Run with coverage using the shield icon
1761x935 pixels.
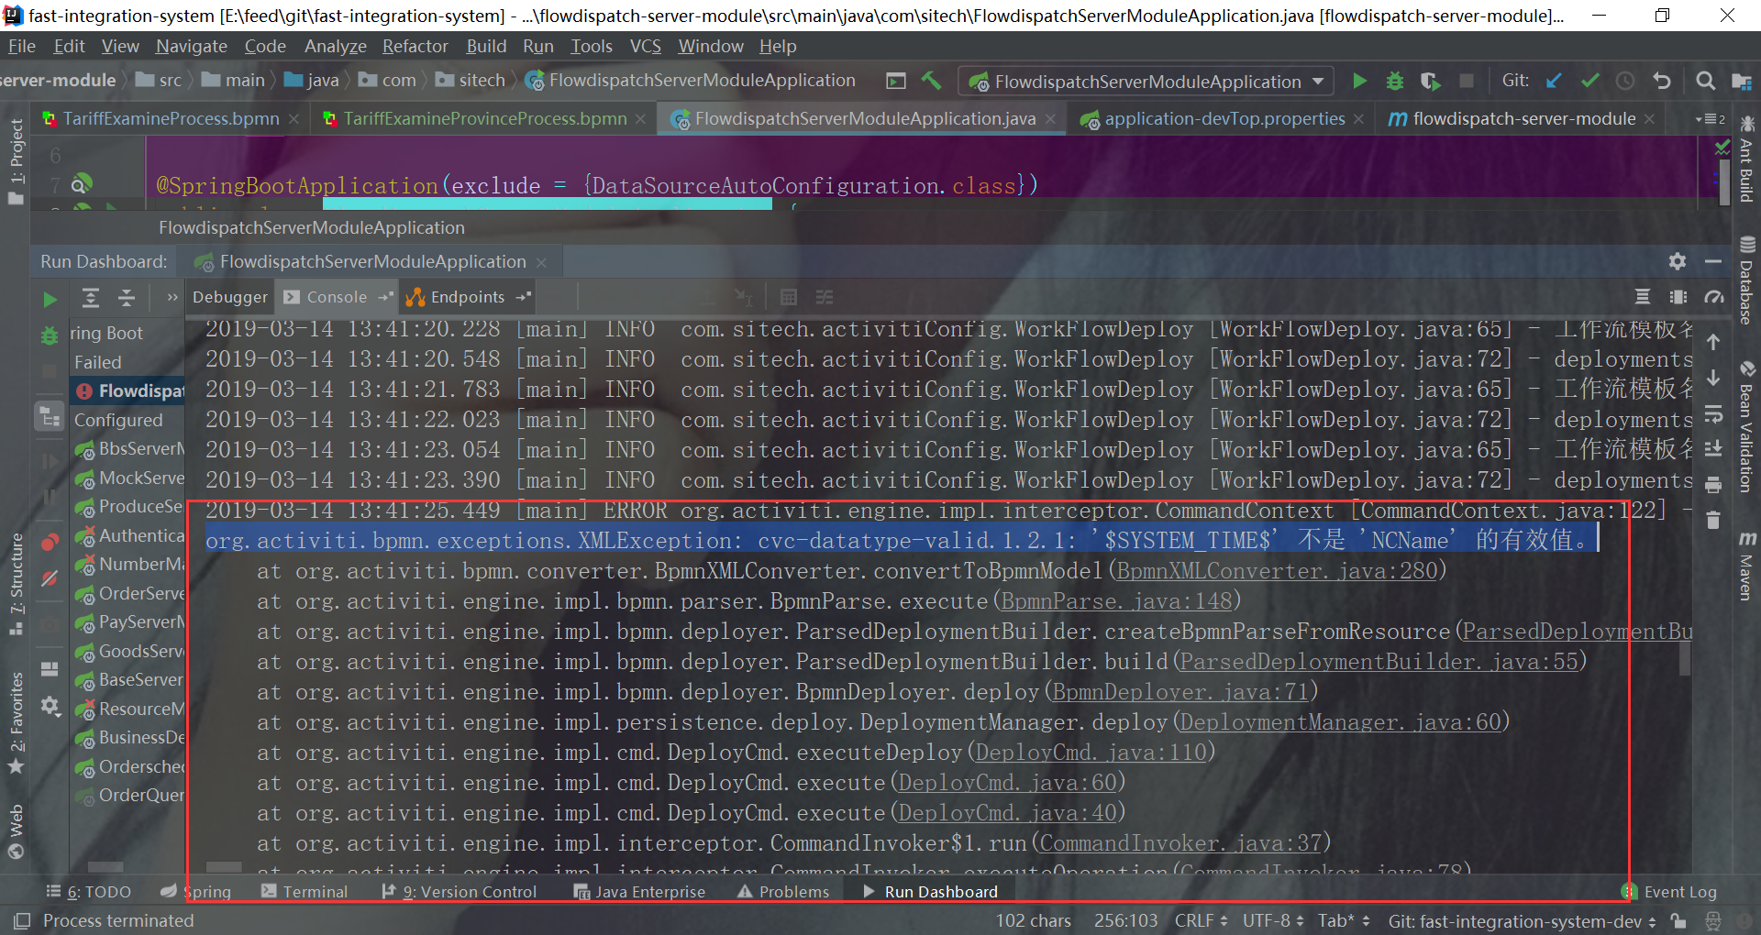click(x=1429, y=81)
